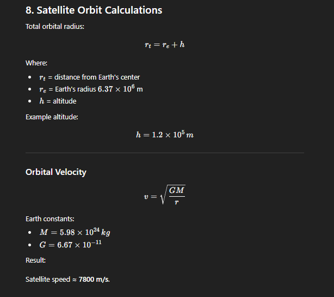The height and width of the screenshot is (297, 334).
Task: Click the "Result:" label
Action: [36, 260]
